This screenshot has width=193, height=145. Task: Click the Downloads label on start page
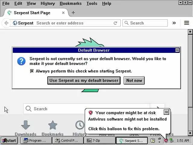click(26, 134)
